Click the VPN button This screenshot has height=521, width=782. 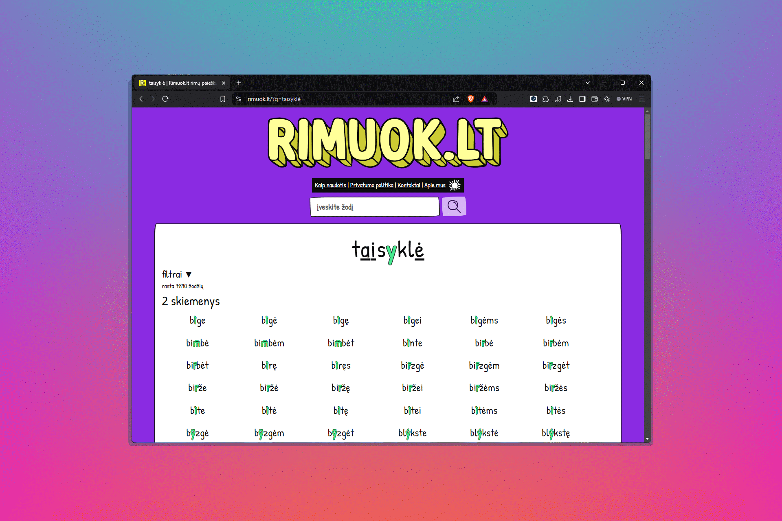624,99
